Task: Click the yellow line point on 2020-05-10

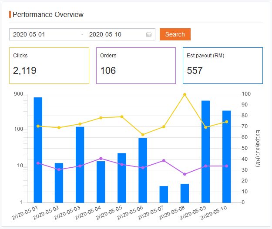Action: click(x=227, y=122)
